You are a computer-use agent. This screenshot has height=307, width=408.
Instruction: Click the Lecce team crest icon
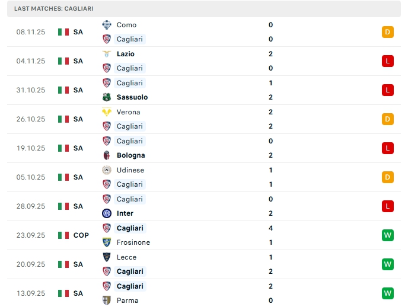[x=107, y=257]
